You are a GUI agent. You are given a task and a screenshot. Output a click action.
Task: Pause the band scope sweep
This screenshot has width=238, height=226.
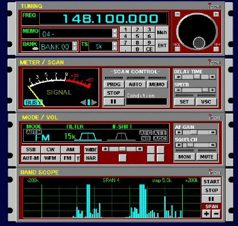coord(211,199)
